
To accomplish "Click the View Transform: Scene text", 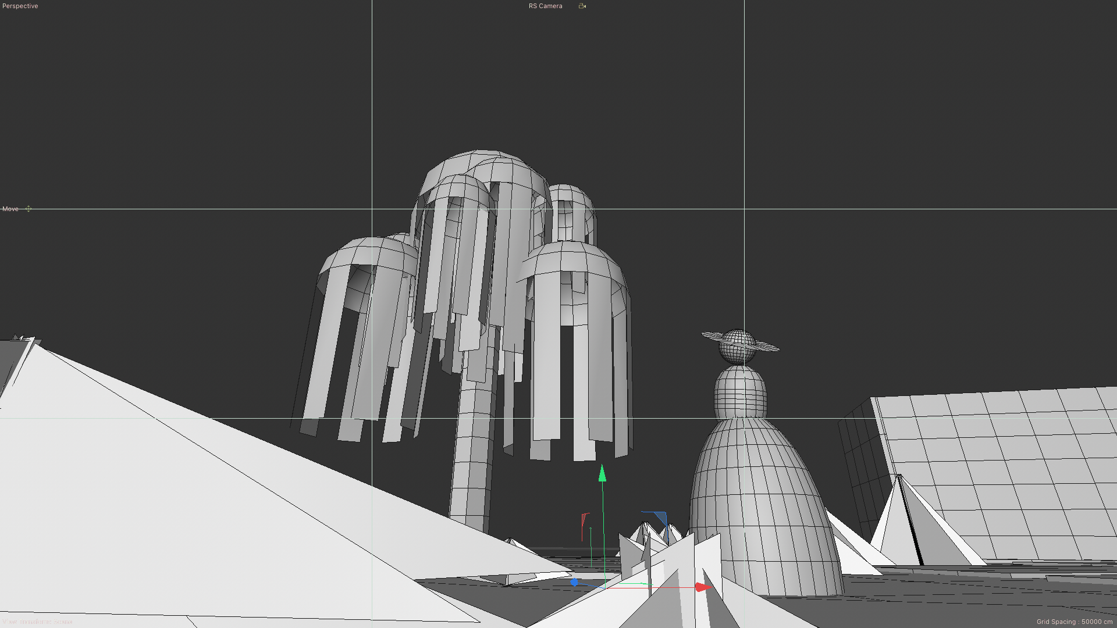I will [x=37, y=622].
